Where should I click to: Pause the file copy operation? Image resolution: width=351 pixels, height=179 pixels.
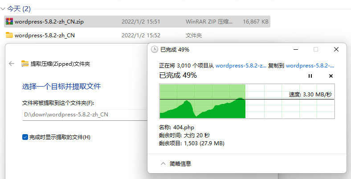[x=310, y=76]
